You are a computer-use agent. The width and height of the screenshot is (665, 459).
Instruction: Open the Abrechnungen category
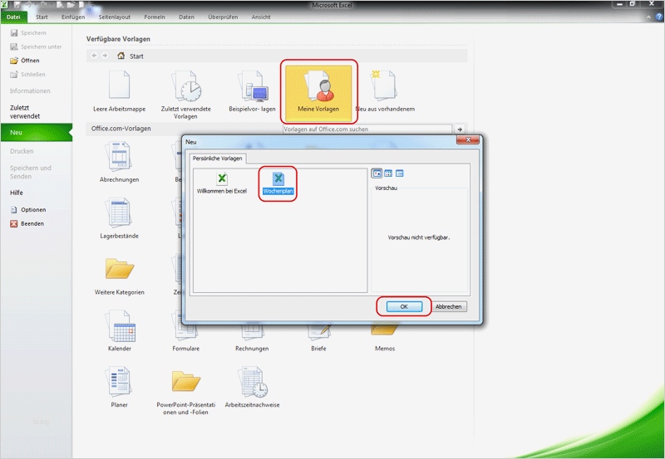pos(119,163)
